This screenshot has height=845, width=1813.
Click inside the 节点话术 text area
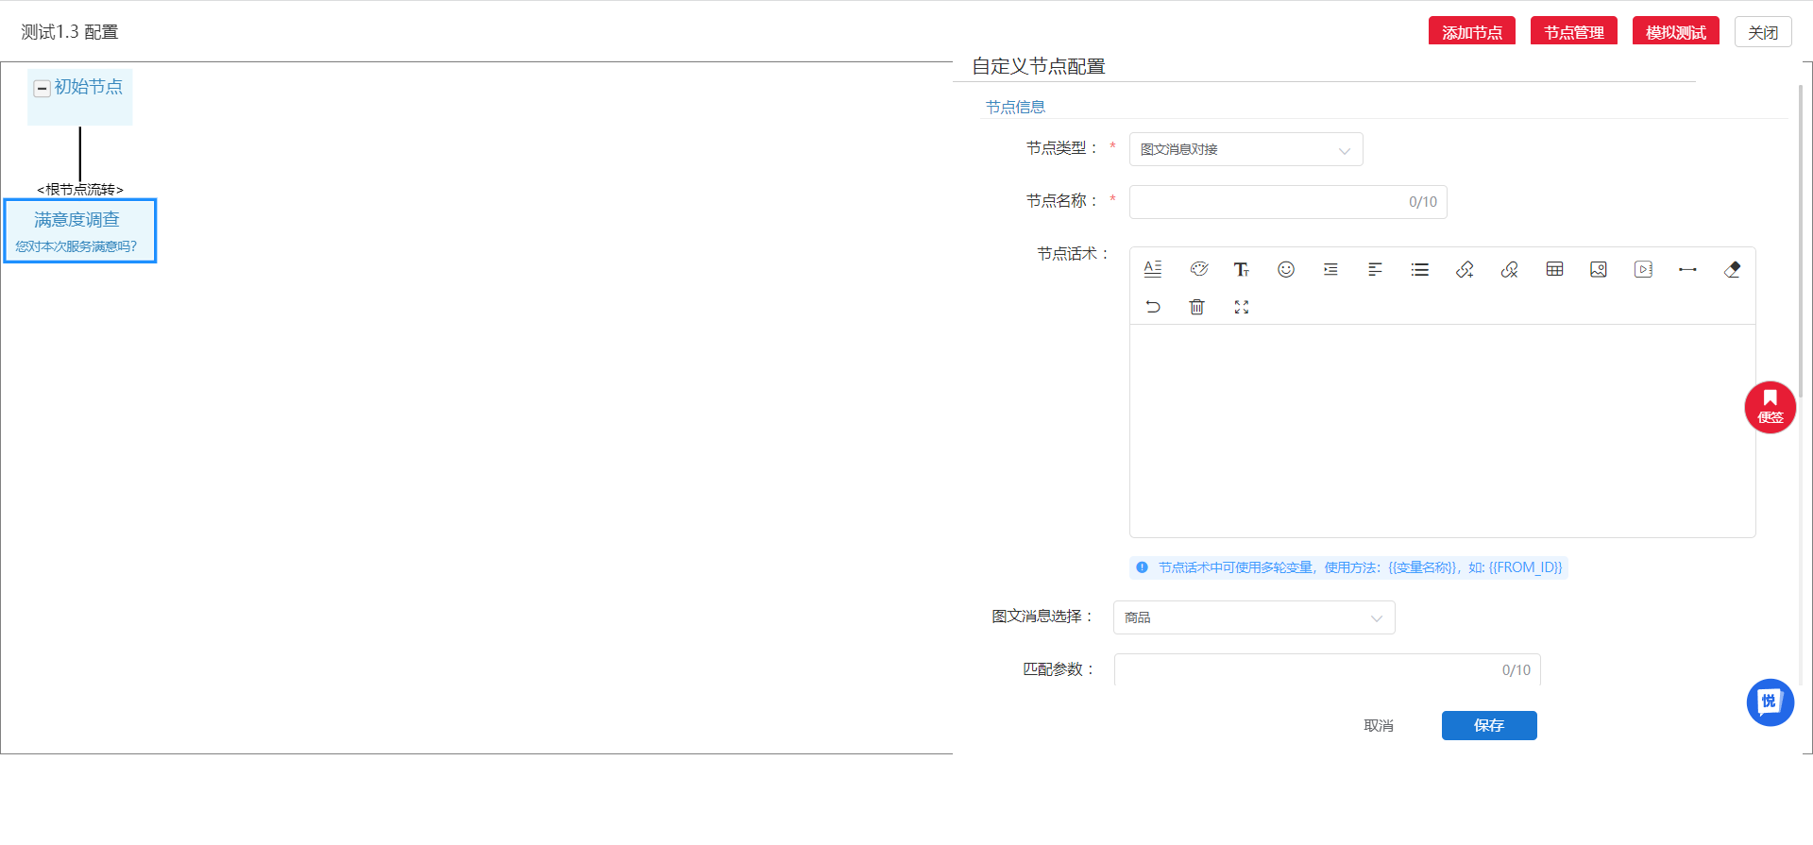(x=1442, y=431)
